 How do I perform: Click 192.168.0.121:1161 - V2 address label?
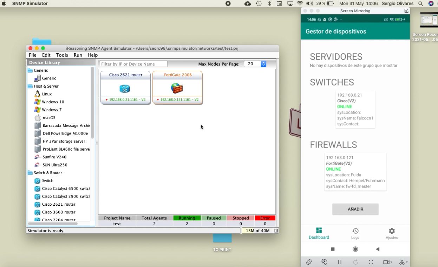pos(179,100)
